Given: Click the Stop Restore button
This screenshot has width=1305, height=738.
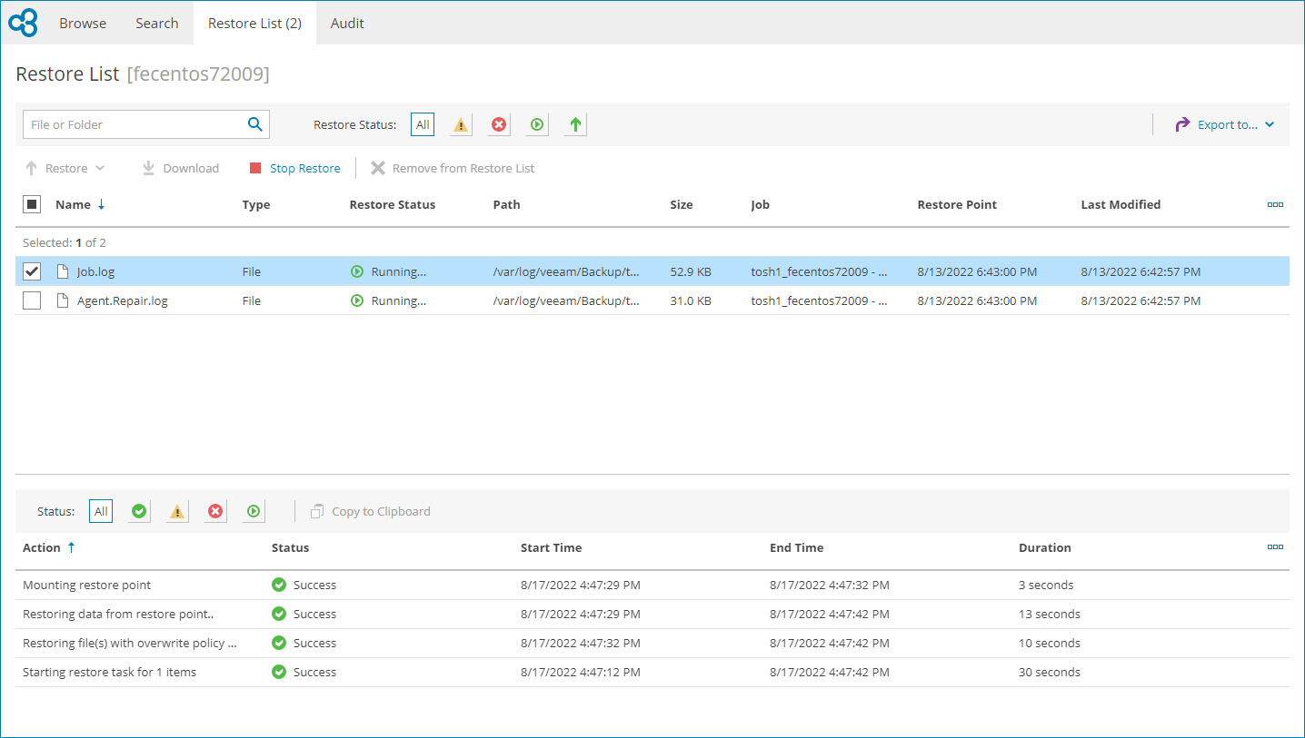Looking at the screenshot, I should point(295,168).
